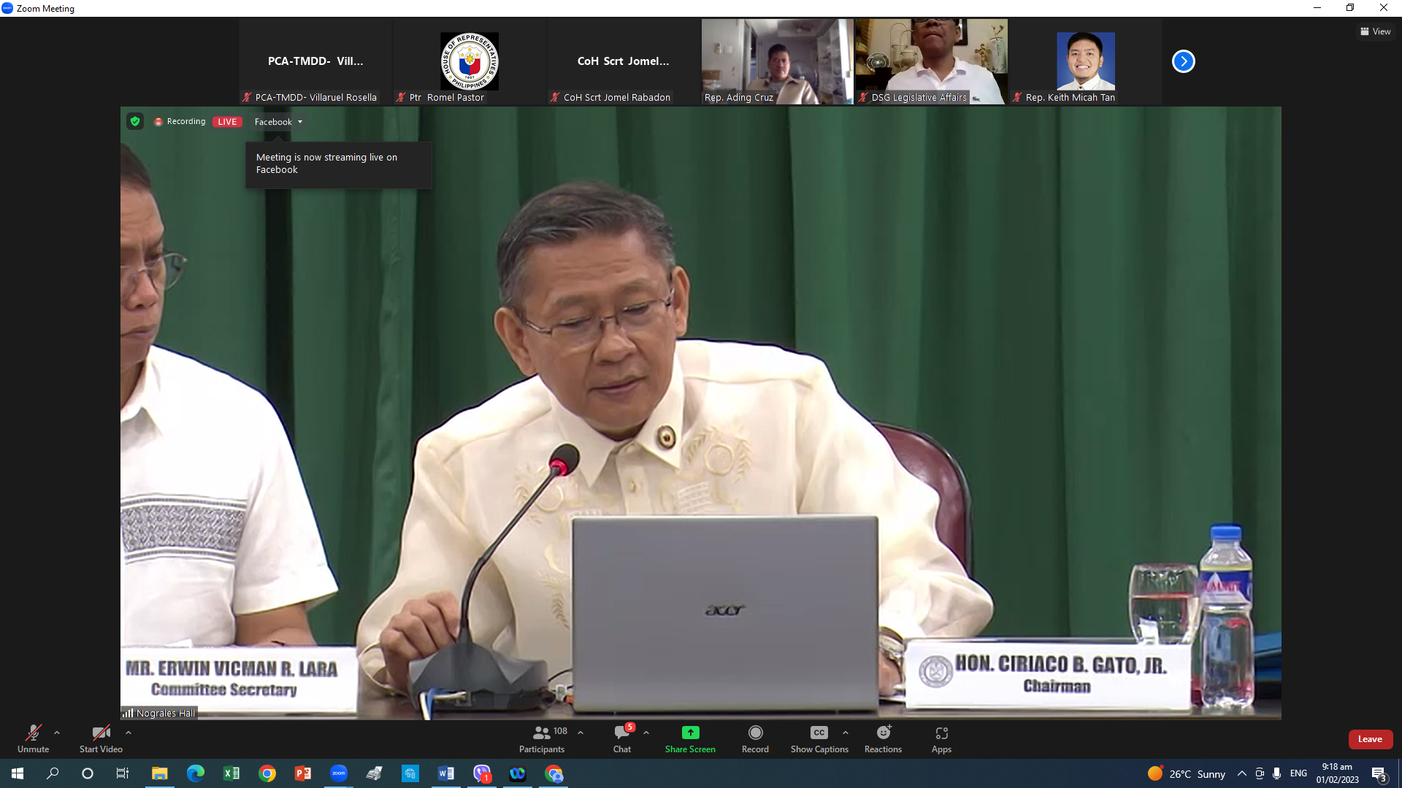Show next participants with blue arrow

point(1183,61)
